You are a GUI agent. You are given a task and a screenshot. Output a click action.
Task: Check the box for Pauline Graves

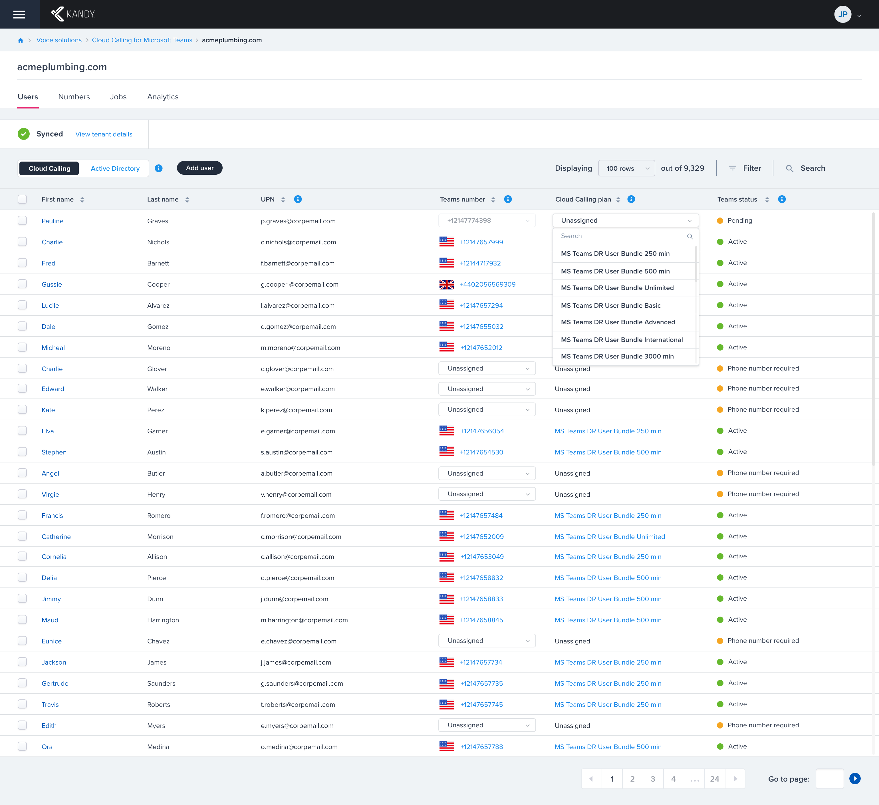pyautogui.click(x=22, y=221)
